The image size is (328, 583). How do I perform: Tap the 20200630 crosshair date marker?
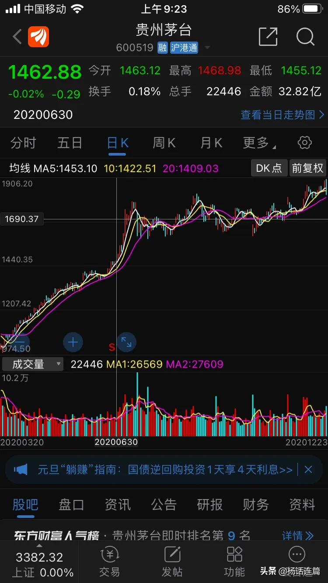[x=116, y=442]
